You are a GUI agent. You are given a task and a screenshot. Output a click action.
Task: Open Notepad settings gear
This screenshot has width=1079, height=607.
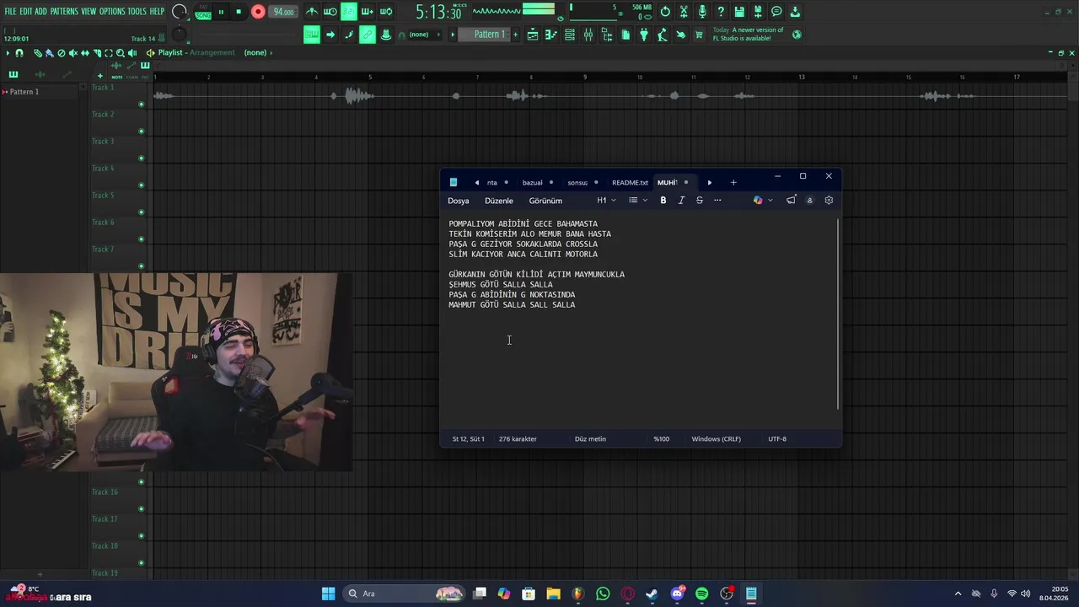(x=829, y=201)
